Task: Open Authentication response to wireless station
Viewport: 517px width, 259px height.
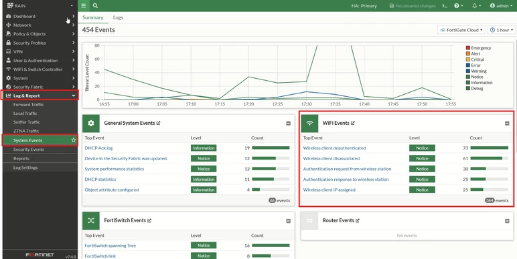Action: pyautogui.click(x=346, y=180)
